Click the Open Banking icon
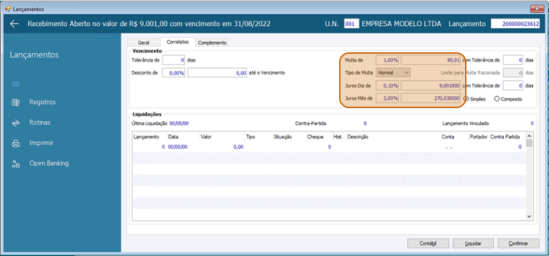549x256 pixels. click(x=16, y=164)
